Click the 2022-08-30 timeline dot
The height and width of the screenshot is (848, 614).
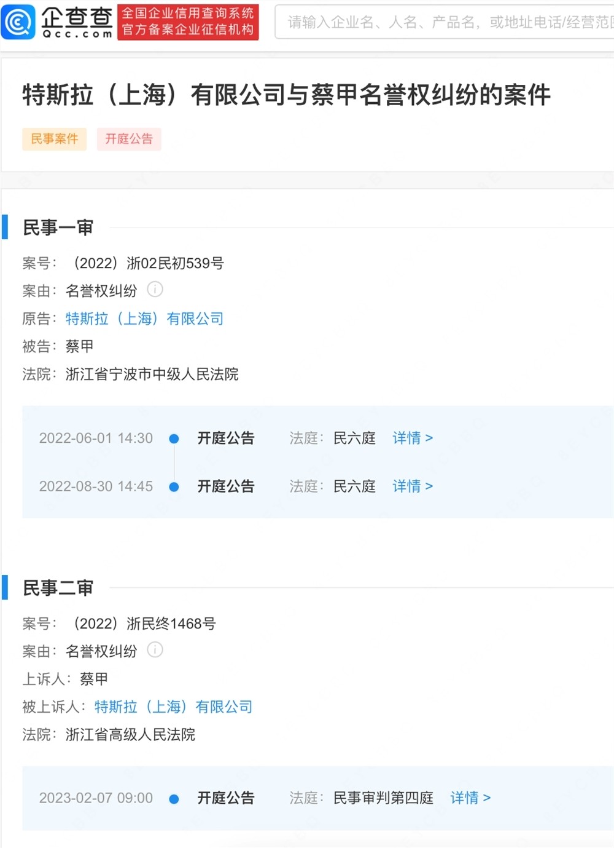click(x=174, y=486)
